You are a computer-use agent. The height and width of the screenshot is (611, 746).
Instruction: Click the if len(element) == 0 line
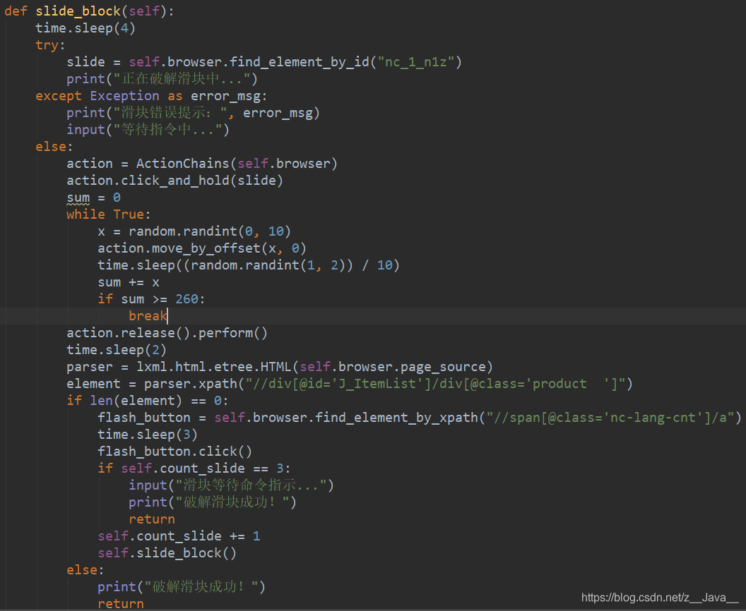148,401
